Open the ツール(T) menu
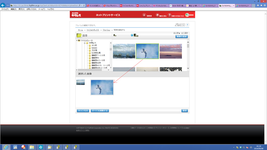 [42, 9]
